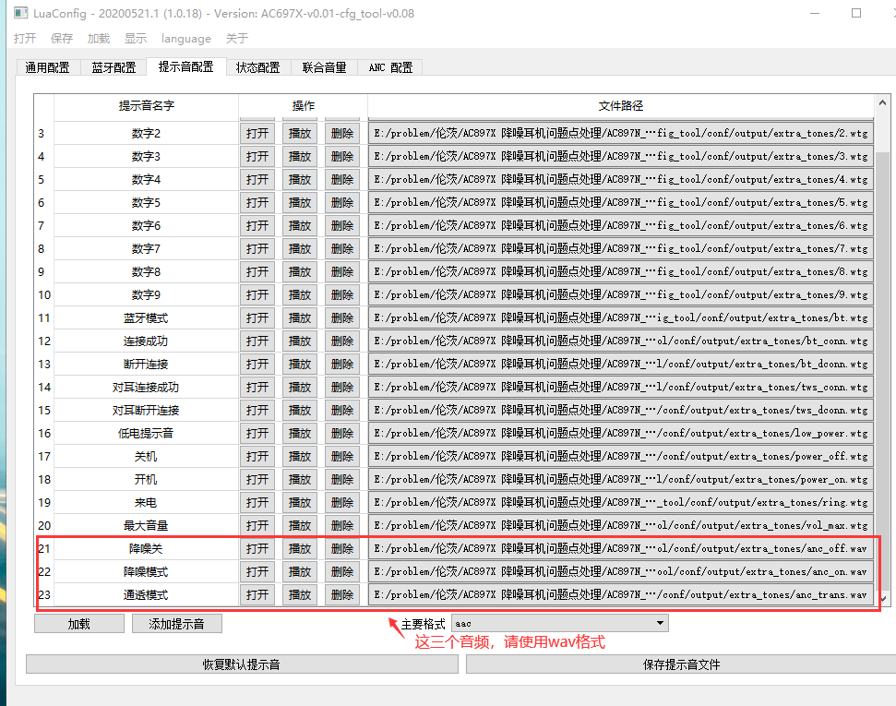Screen dimensions: 896x706
Task: Click 打开 button for 数字2 row
Action: click(257, 133)
